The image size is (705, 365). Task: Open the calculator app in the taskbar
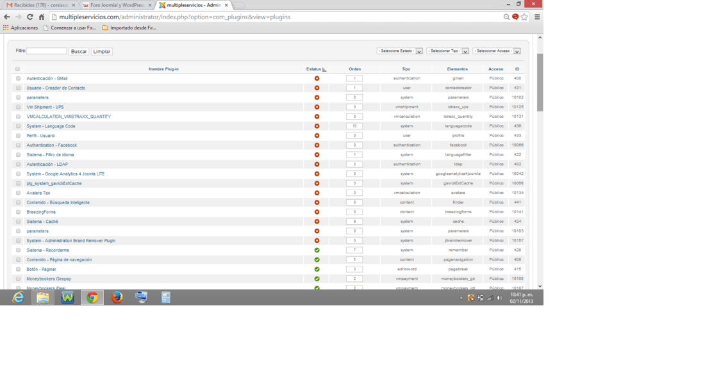166,298
